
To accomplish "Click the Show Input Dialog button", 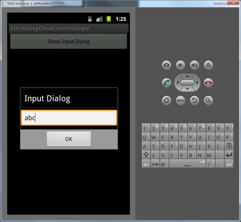I will (x=68, y=41).
